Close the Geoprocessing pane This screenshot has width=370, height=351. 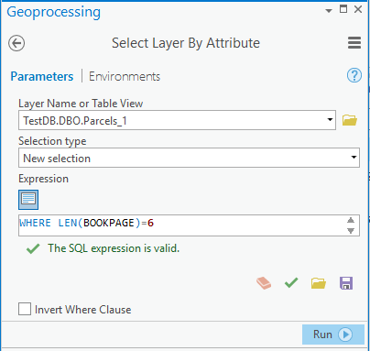358,9
